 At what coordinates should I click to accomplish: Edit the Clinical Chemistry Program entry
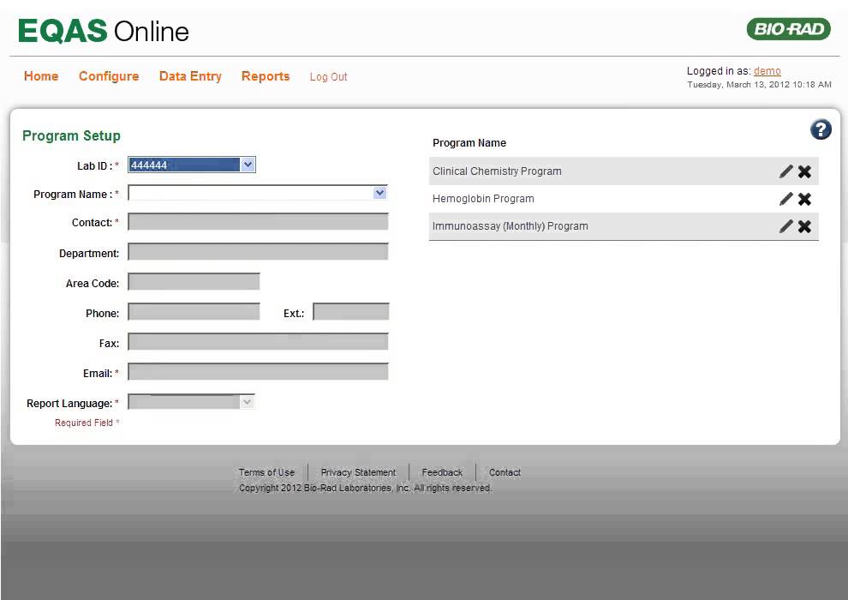(785, 171)
